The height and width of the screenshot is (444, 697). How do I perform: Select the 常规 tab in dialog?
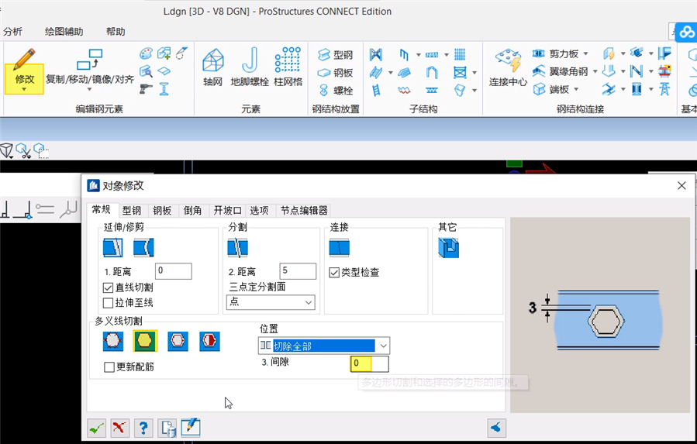coord(102,209)
